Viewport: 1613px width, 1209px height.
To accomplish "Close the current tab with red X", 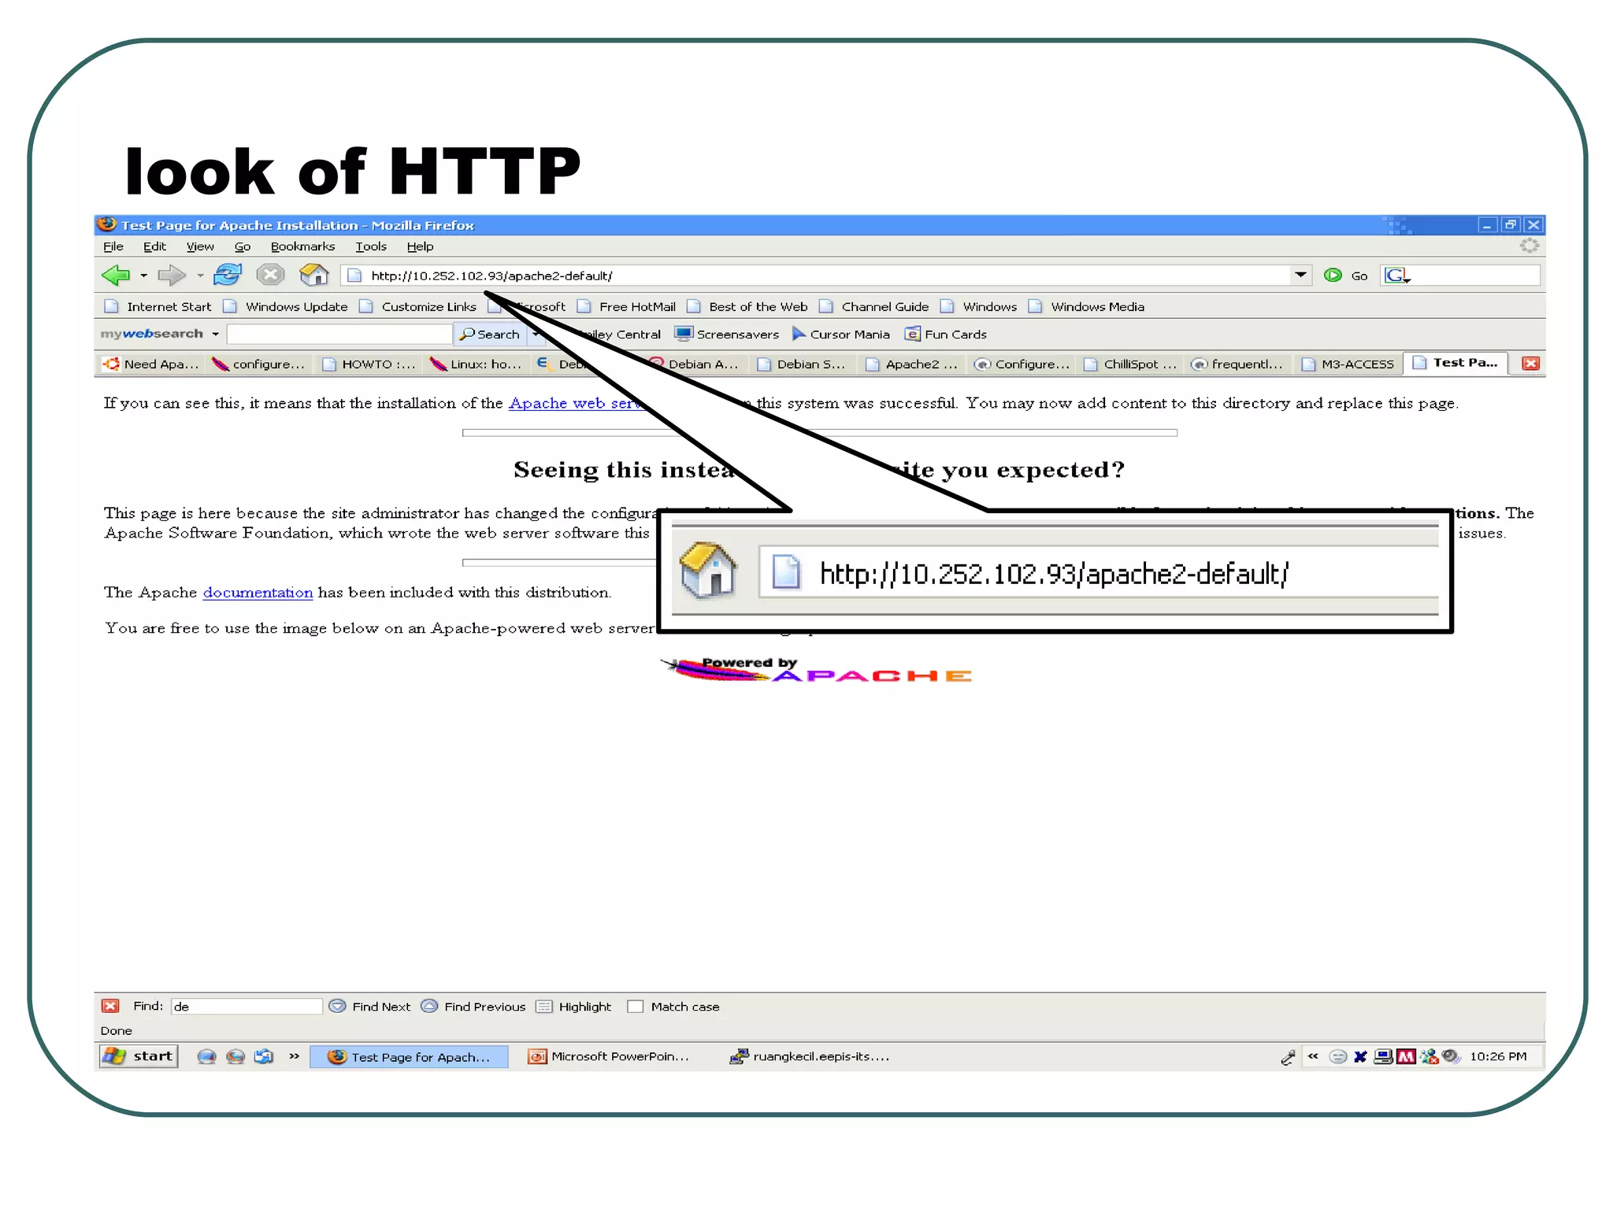I will (1530, 364).
